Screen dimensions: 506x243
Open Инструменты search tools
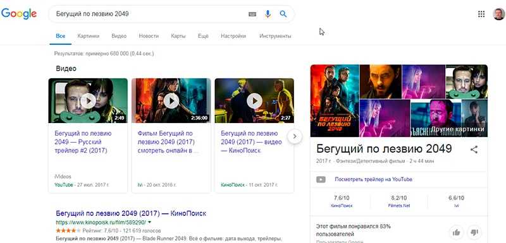point(275,36)
